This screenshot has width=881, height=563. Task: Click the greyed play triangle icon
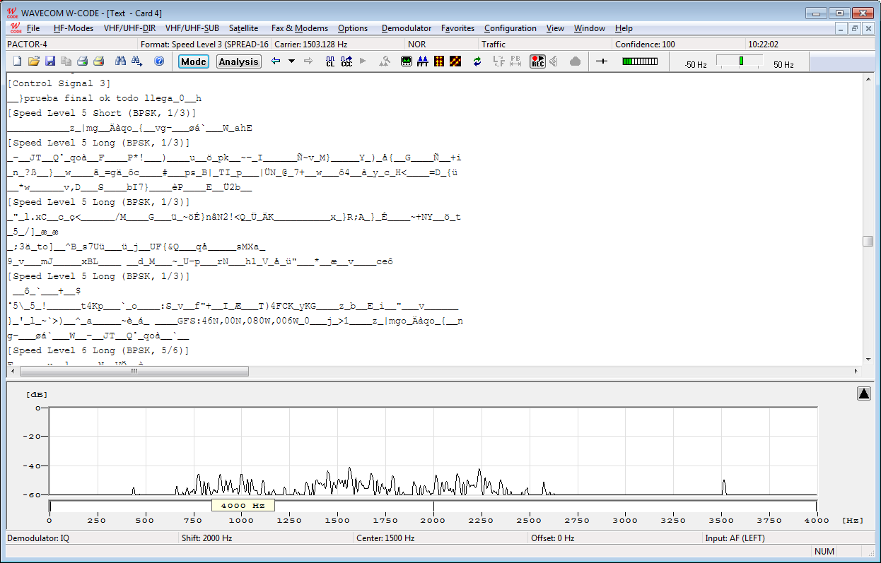pyautogui.click(x=363, y=61)
